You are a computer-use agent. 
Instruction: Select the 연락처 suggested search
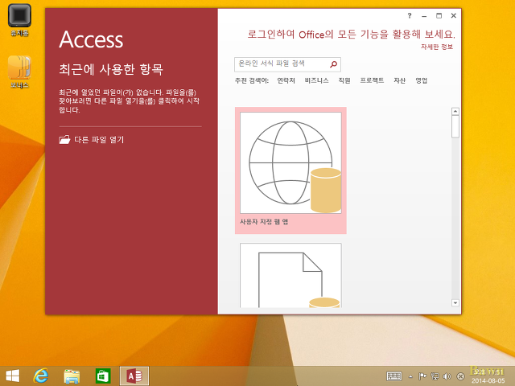tap(286, 80)
